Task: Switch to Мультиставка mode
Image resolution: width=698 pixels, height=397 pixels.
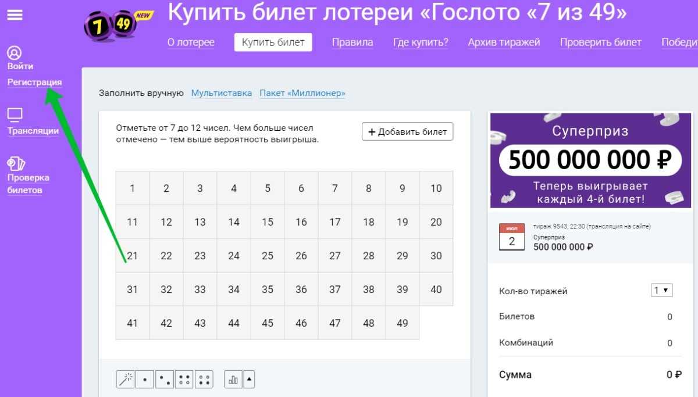Action: tap(222, 93)
